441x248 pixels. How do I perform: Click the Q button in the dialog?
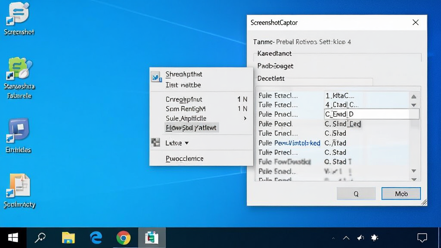point(356,194)
